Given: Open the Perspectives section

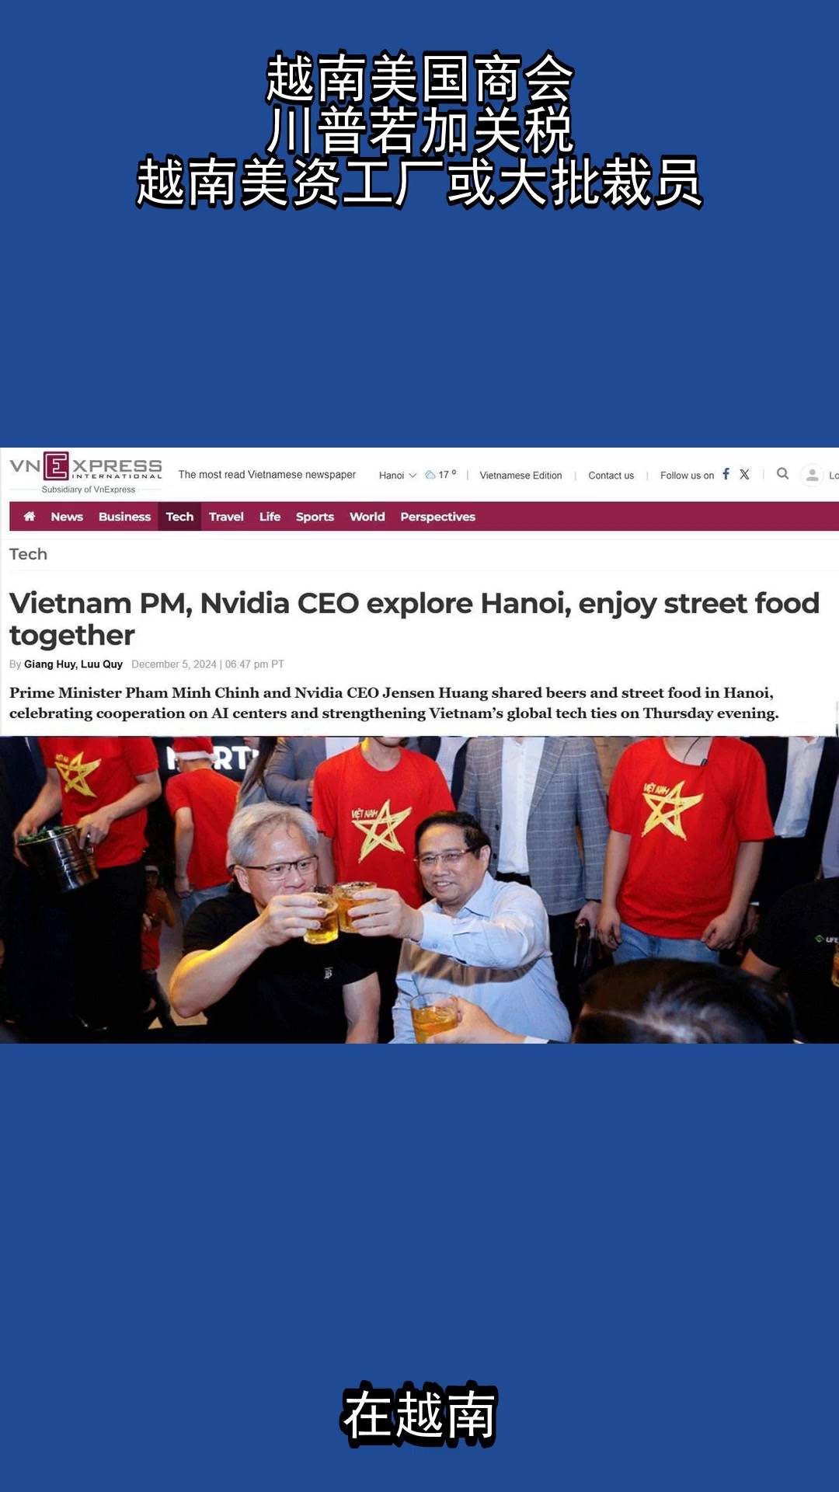Looking at the screenshot, I should pyautogui.click(x=437, y=517).
